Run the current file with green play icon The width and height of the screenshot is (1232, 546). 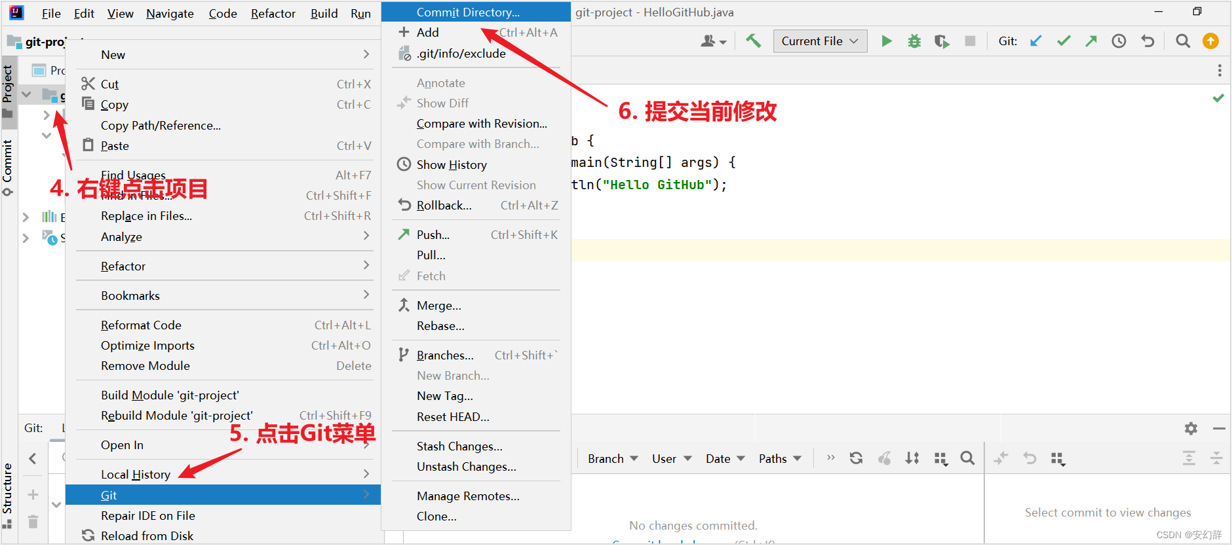coord(887,41)
